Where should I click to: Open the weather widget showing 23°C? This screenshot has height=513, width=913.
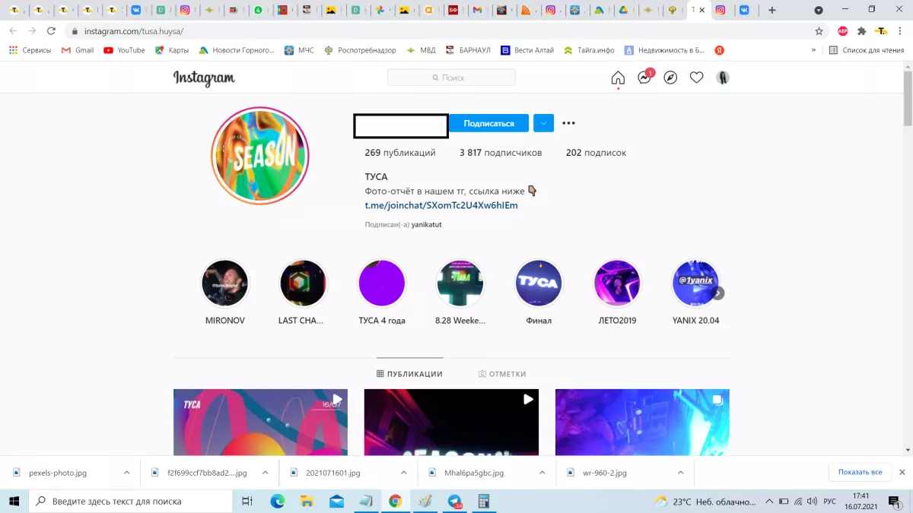pos(705,502)
